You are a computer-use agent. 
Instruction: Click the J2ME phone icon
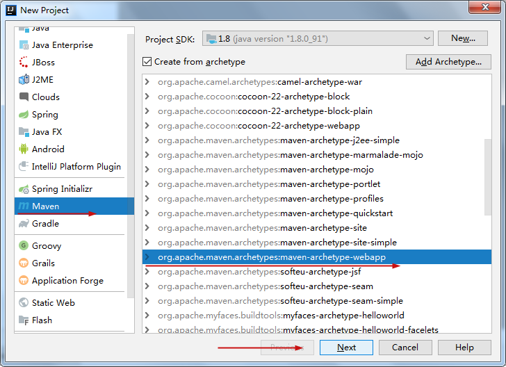point(24,79)
